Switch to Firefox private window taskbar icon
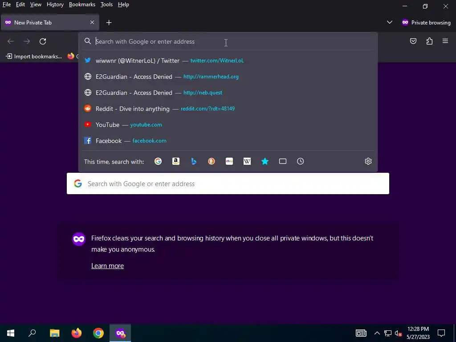Image resolution: width=456 pixels, height=342 pixels. [x=120, y=333]
